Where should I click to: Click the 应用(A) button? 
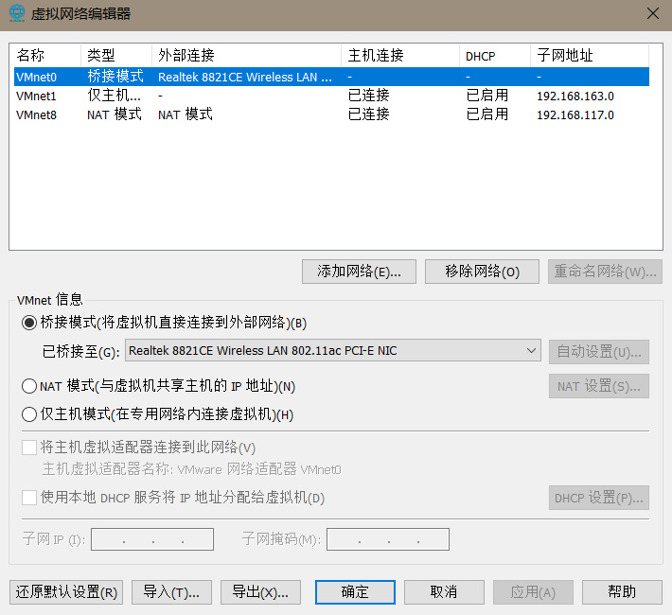[x=533, y=592]
